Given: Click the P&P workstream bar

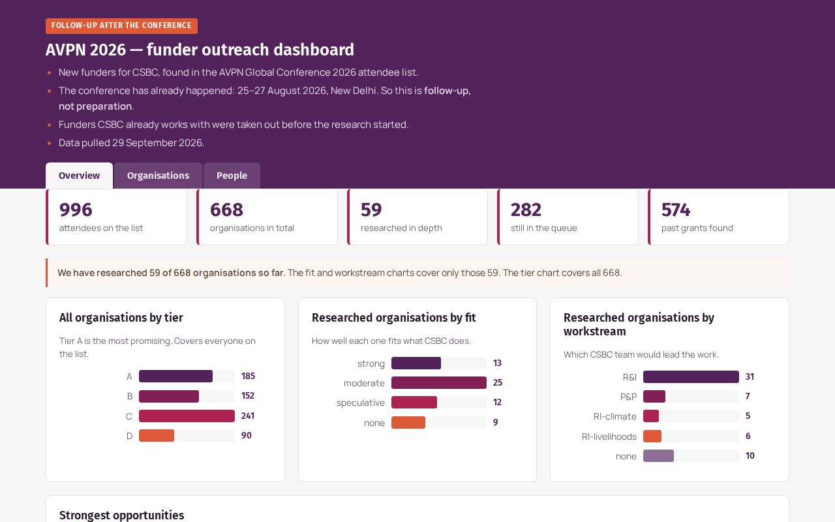Looking at the screenshot, I should pos(654,397).
